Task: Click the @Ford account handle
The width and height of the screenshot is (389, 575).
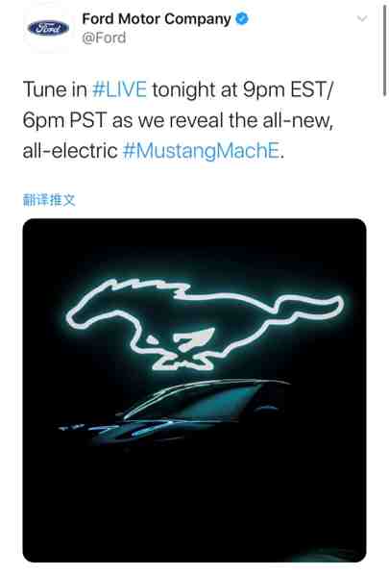Action: click(104, 37)
